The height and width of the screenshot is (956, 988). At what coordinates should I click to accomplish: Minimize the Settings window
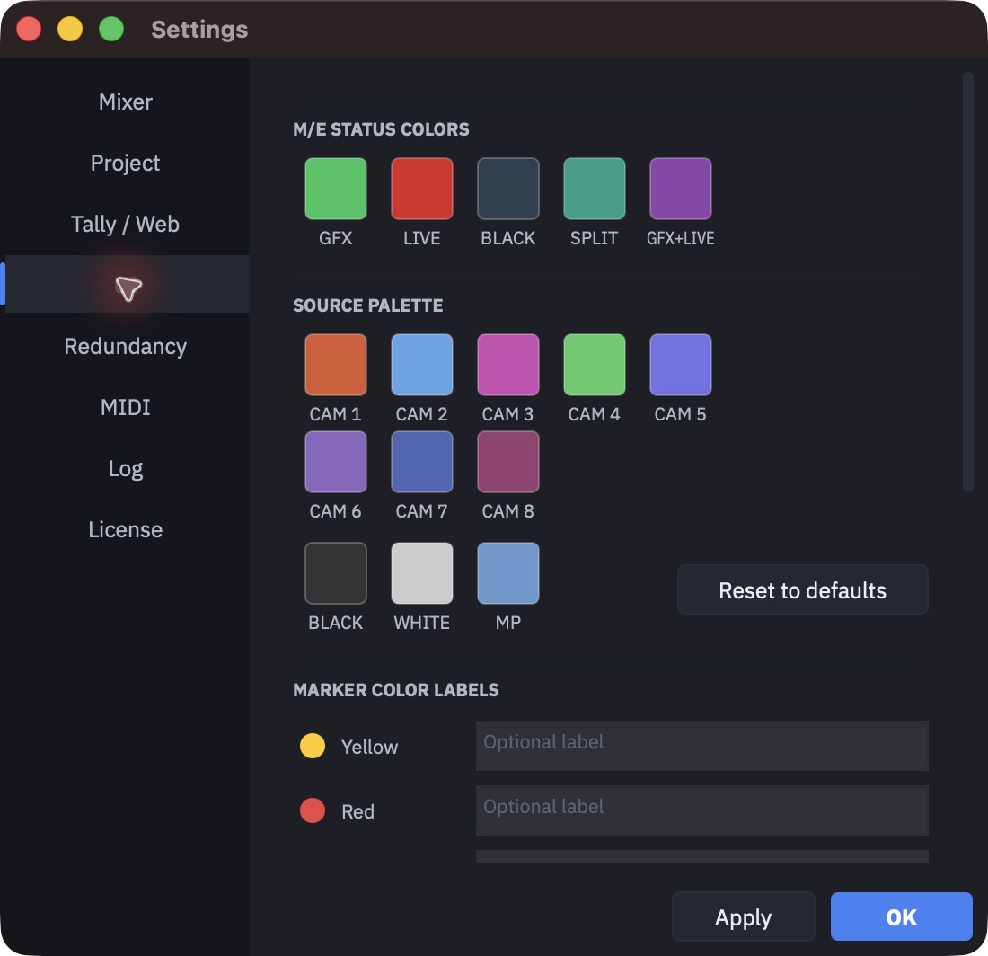70,29
